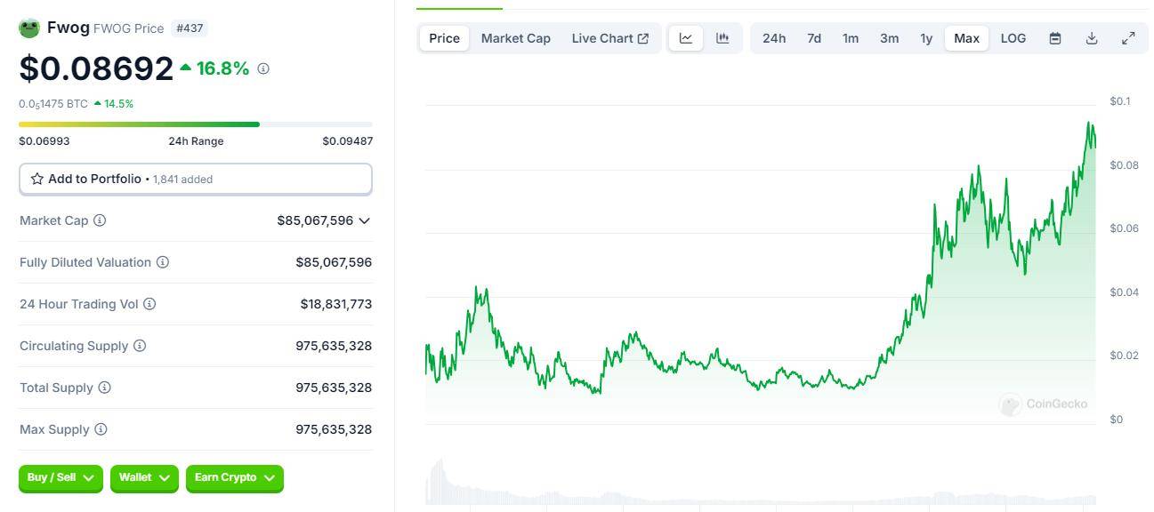The height and width of the screenshot is (512, 1154).
Task: Click info icon next to Market Cap
Action: [x=100, y=220]
